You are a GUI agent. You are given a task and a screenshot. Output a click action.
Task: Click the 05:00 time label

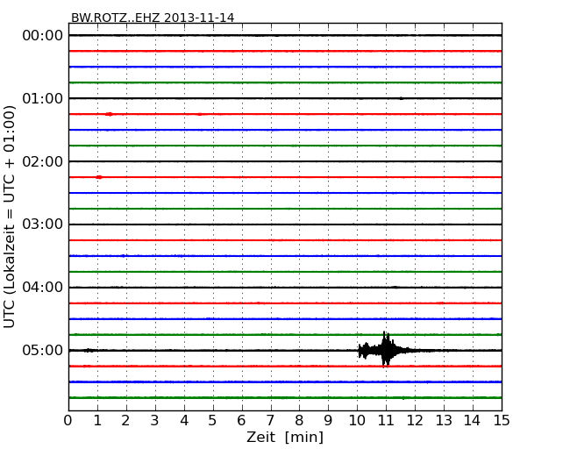tap(43, 350)
